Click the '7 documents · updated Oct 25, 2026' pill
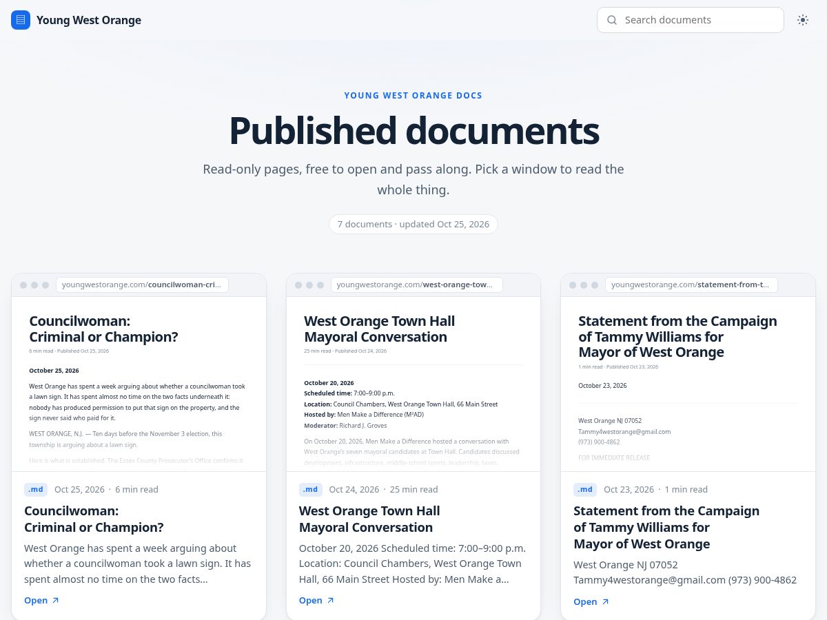The height and width of the screenshot is (620, 827). 413,224
